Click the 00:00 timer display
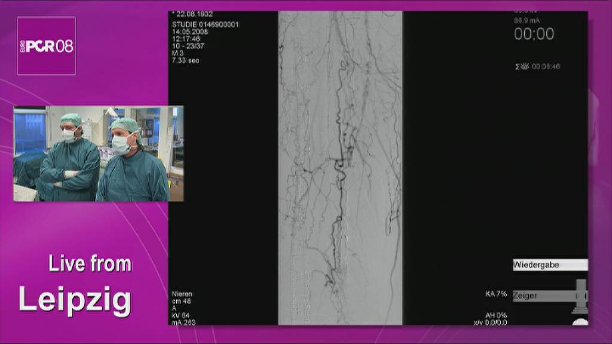 [534, 35]
